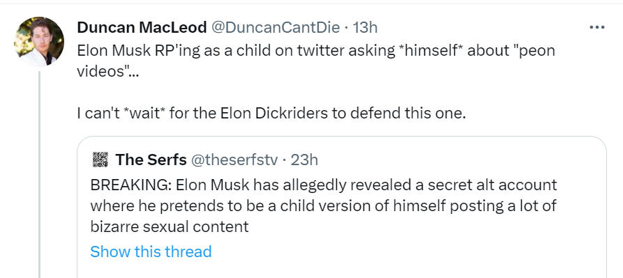The image size is (623, 278).
Task: Visit the @theserfstv handle
Action: pos(234,160)
